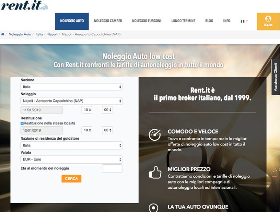Click the return date field 12/01/2019
This screenshot has width=280, height=212.
coord(41,131)
